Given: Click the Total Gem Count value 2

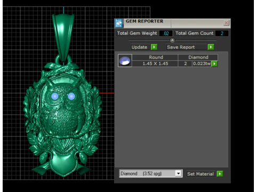Looking at the screenshot, I should pyautogui.click(x=222, y=34).
